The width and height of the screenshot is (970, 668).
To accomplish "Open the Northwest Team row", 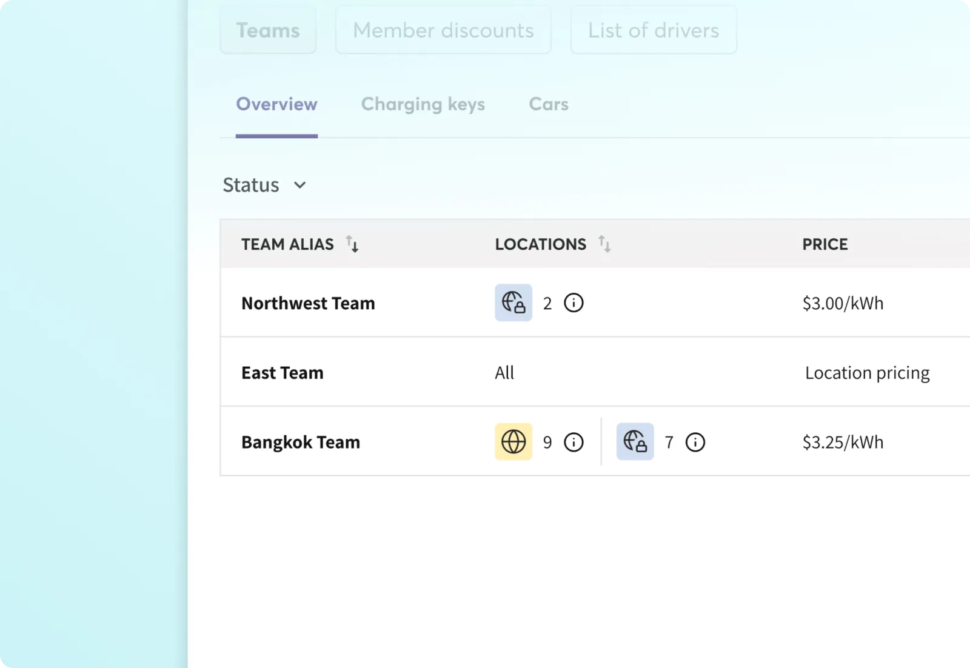I will pyautogui.click(x=308, y=303).
